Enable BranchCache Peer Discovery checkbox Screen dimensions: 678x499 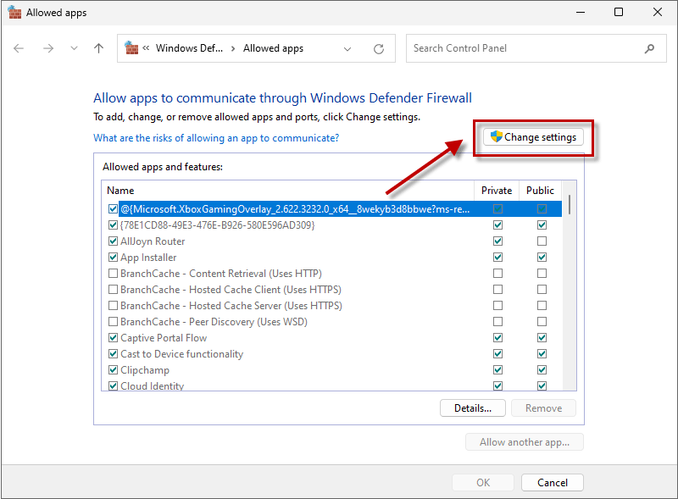[113, 322]
